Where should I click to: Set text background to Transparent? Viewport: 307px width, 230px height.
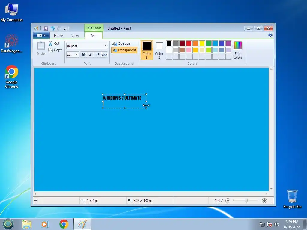(x=124, y=50)
